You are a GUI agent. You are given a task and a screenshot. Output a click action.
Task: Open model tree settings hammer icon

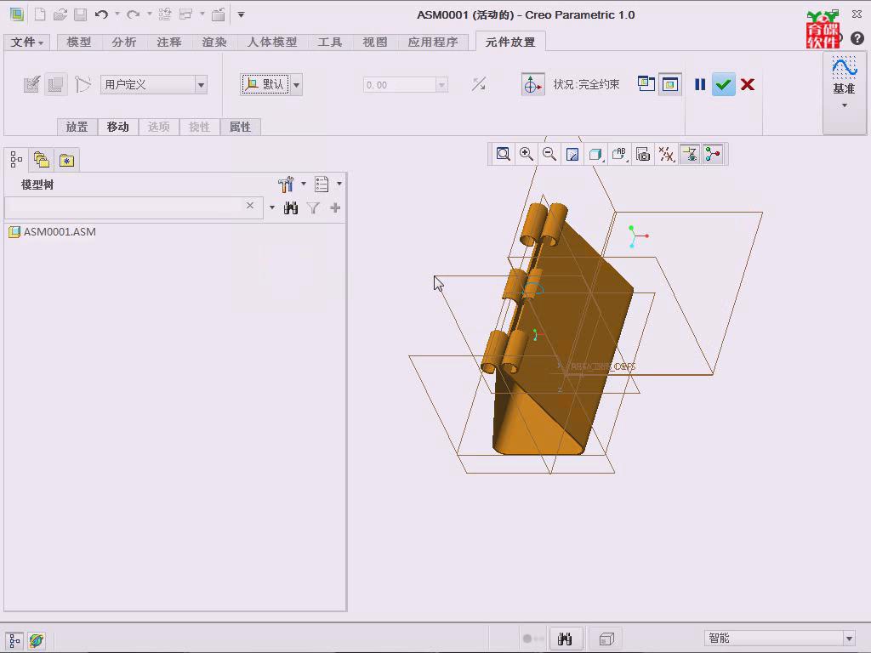tap(286, 184)
